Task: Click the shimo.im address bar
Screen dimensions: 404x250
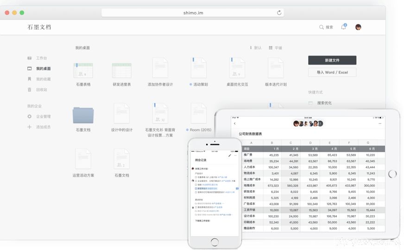Action: click(193, 13)
